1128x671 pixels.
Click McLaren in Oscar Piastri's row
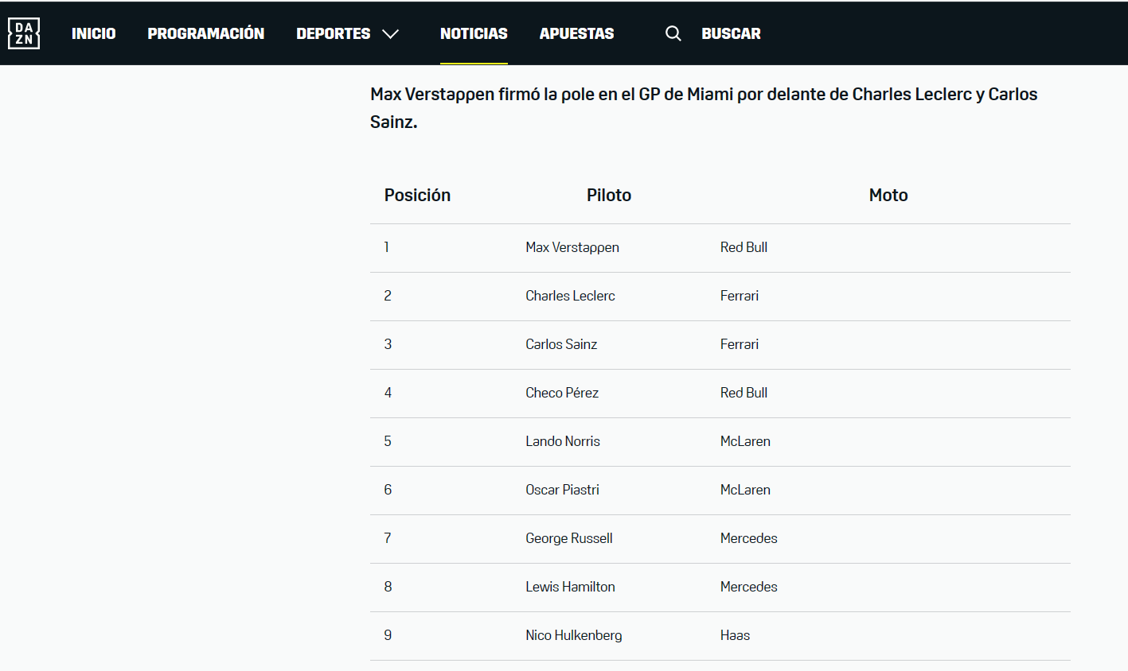point(745,490)
